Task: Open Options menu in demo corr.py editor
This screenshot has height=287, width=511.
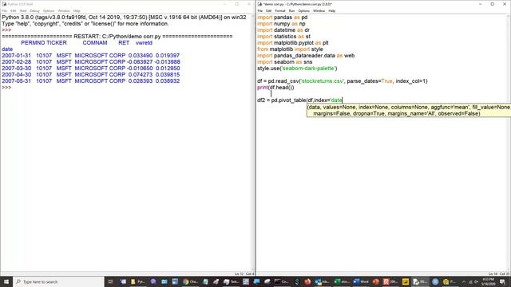Action: (303, 10)
